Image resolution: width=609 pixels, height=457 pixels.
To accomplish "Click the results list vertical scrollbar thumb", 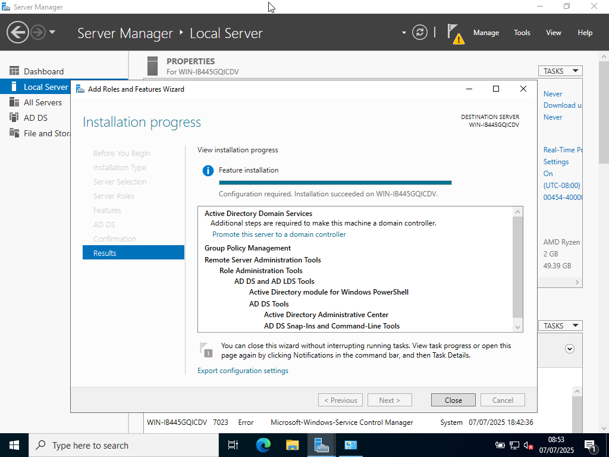I will click(x=517, y=267).
